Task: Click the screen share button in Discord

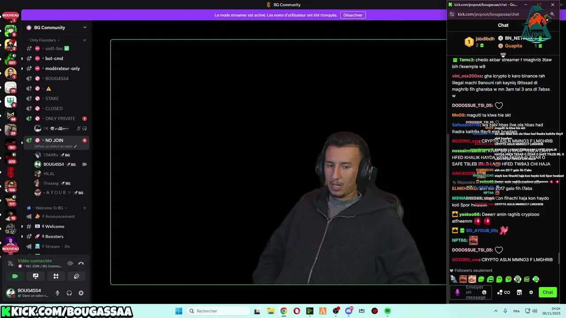Action: [36, 276]
